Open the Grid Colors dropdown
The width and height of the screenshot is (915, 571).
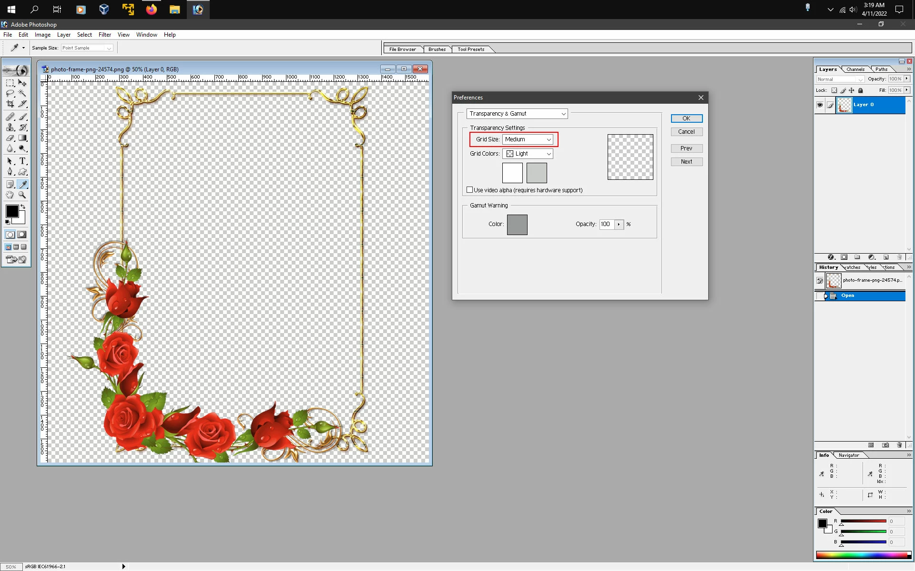(x=528, y=154)
